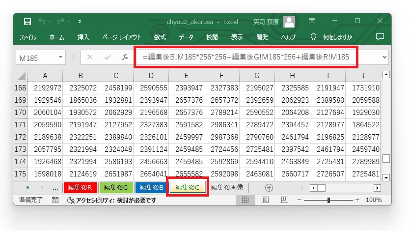This screenshot has width=409, height=231.
Task: Open the Comments speech bubble icon
Action: [x=380, y=37]
